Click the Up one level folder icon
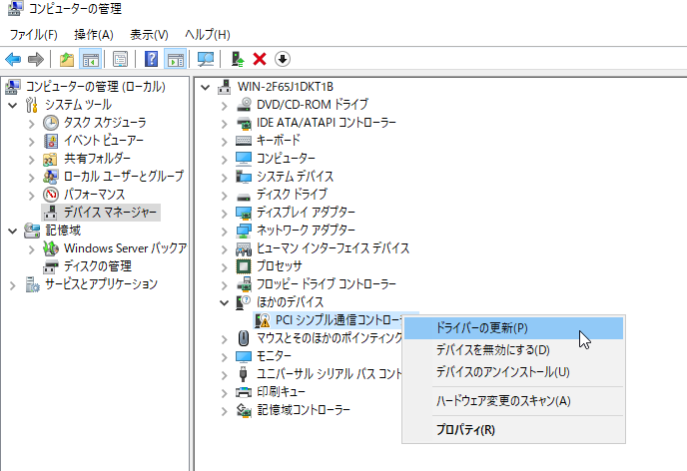The width and height of the screenshot is (687, 471). click(x=67, y=59)
